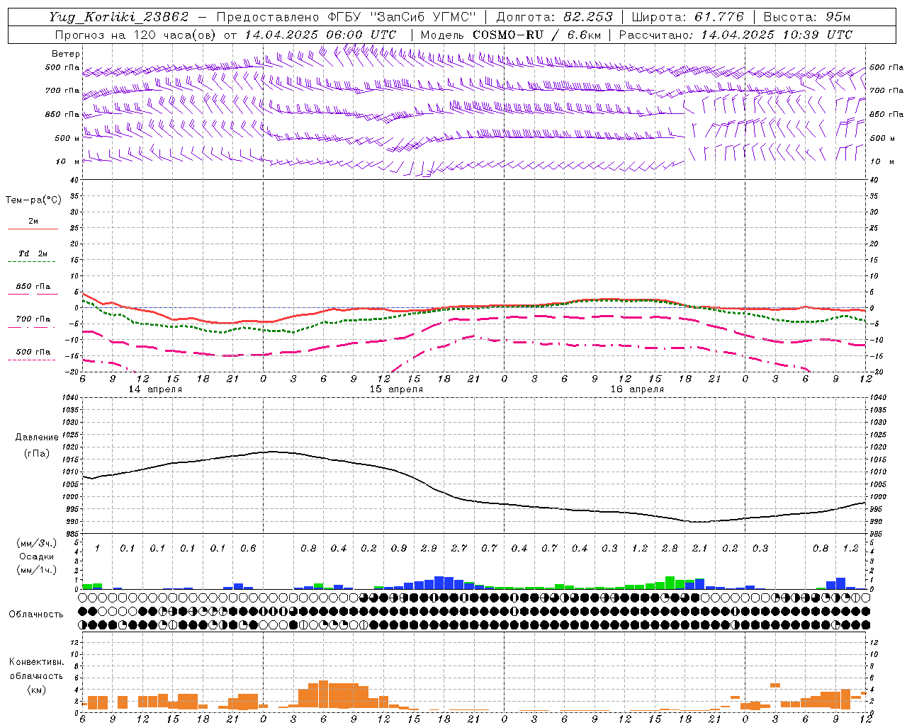Click the Давление pressure panel label

coord(37,438)
